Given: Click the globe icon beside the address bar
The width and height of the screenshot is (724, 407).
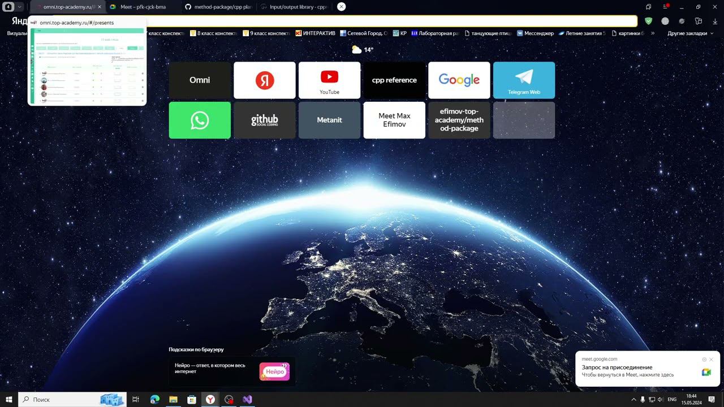Looking at the screenshot, I should point(665,21).
